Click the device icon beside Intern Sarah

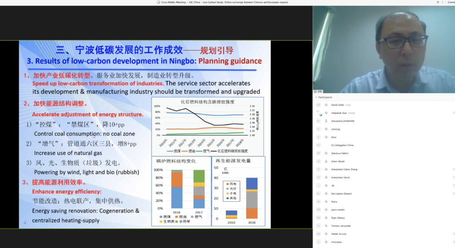pos(326,161)
